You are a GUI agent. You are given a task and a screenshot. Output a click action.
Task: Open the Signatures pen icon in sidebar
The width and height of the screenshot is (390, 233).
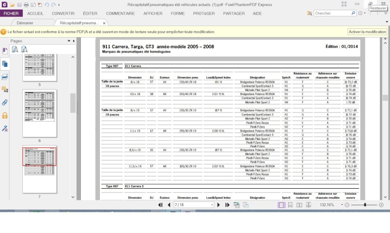pyautogui.click(x=5, y=128)
